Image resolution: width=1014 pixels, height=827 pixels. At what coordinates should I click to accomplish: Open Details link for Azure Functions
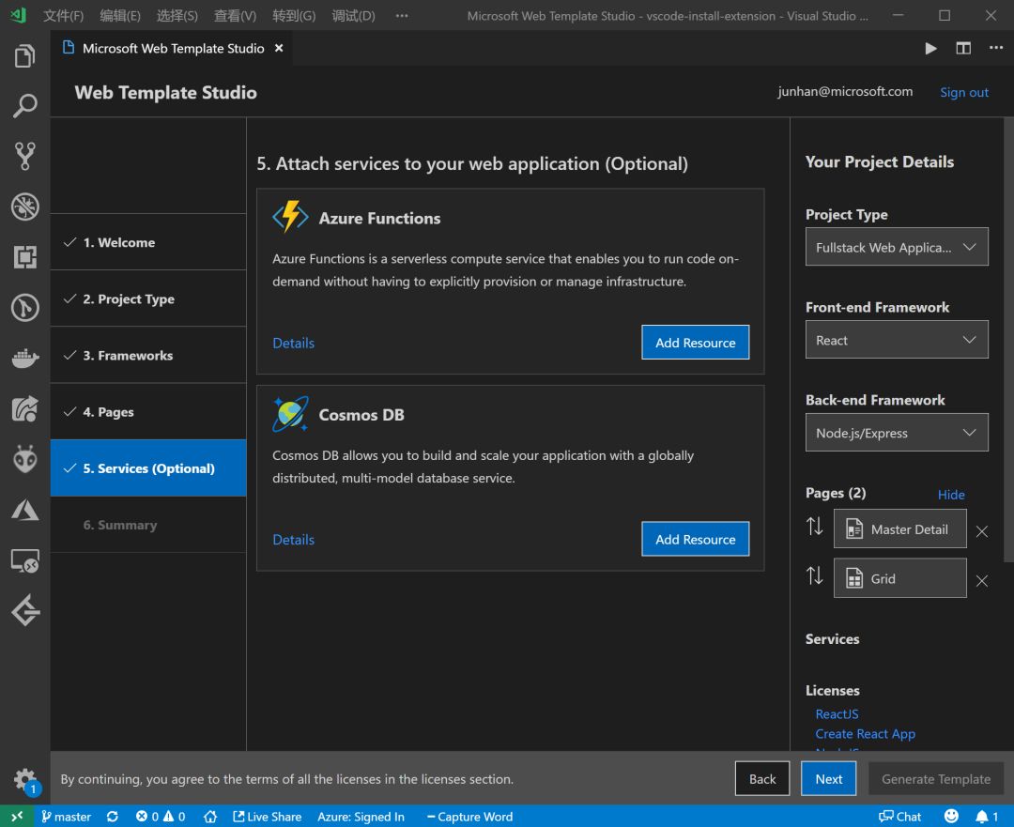[293, 343]
